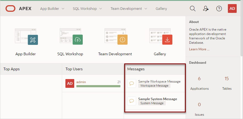Click the Team Development label under the icon
The height and width of the screenshot is (119, 243).
point(115,54)
